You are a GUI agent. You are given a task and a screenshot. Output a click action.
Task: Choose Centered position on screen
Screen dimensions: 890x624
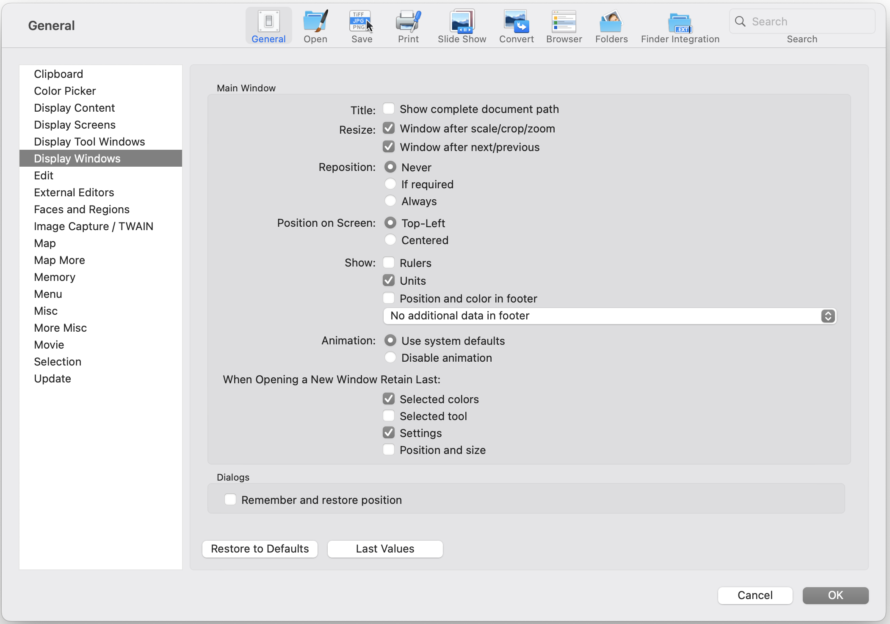(x=390, y=240)
